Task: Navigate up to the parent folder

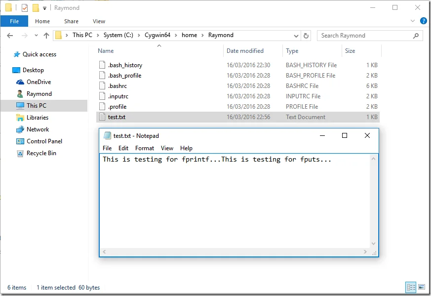Action: click(46, 35)
